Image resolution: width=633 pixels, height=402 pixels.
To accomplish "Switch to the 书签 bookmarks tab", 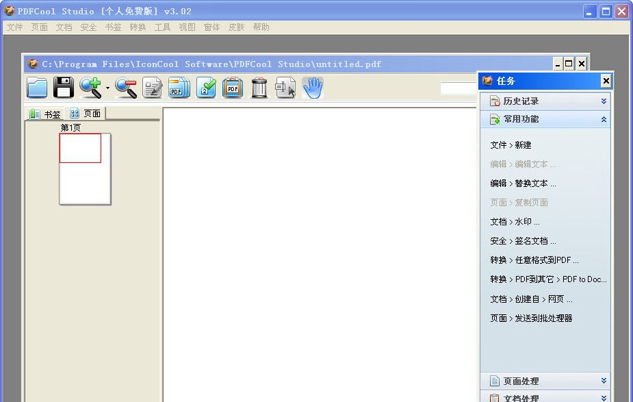I will (x=45, y=114).
